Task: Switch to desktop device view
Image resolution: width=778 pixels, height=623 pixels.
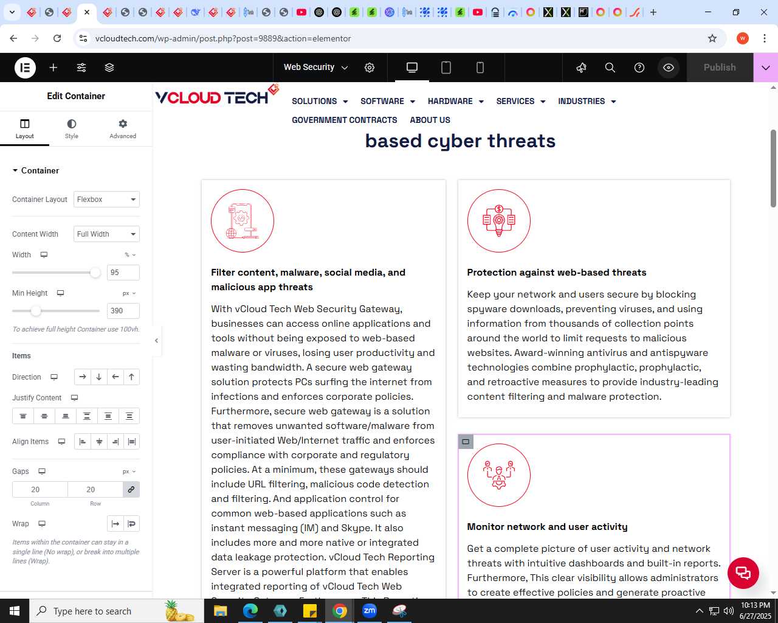Action: [x=412, y=68]
